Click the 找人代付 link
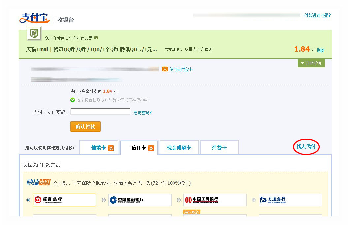Screen dimensions: 348x225 pos(306,146)
